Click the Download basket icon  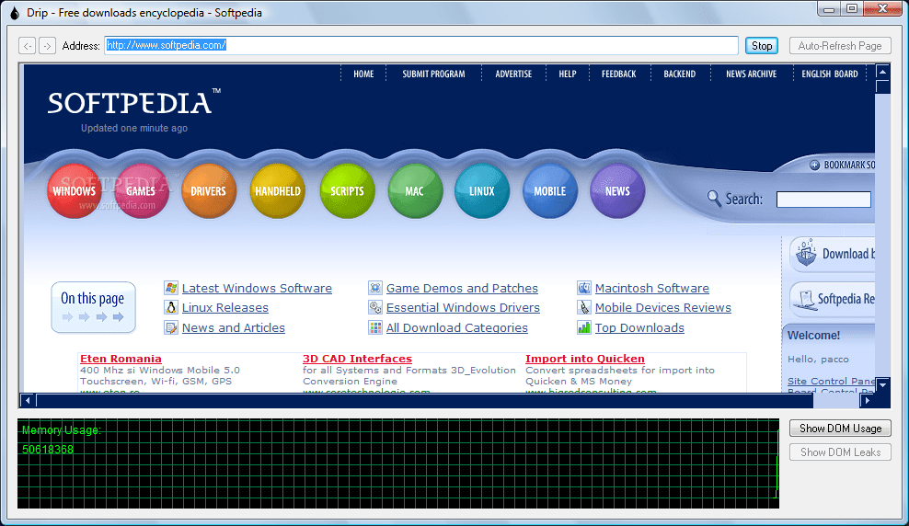click(806, 253)
